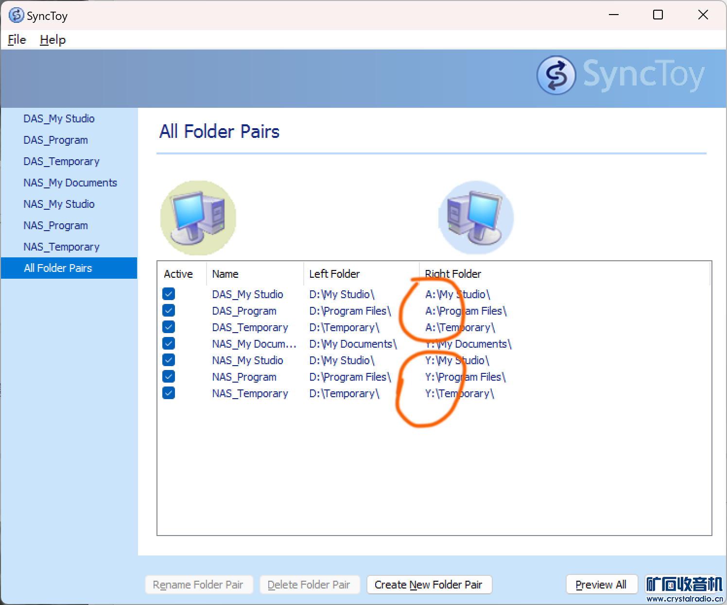
Task: Maximize the SyncToy window
Action: point(658,15)
